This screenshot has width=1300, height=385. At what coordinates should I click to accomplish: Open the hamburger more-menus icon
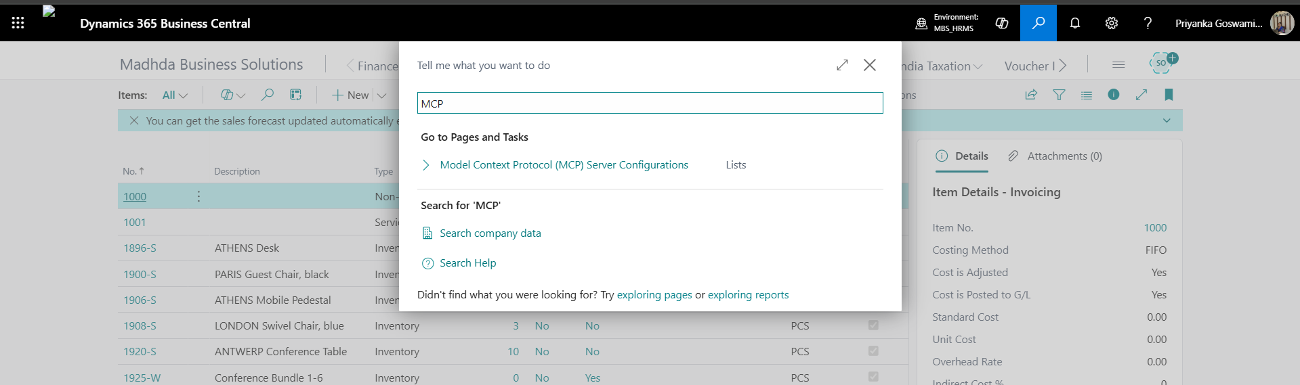tap(1118, 65)
